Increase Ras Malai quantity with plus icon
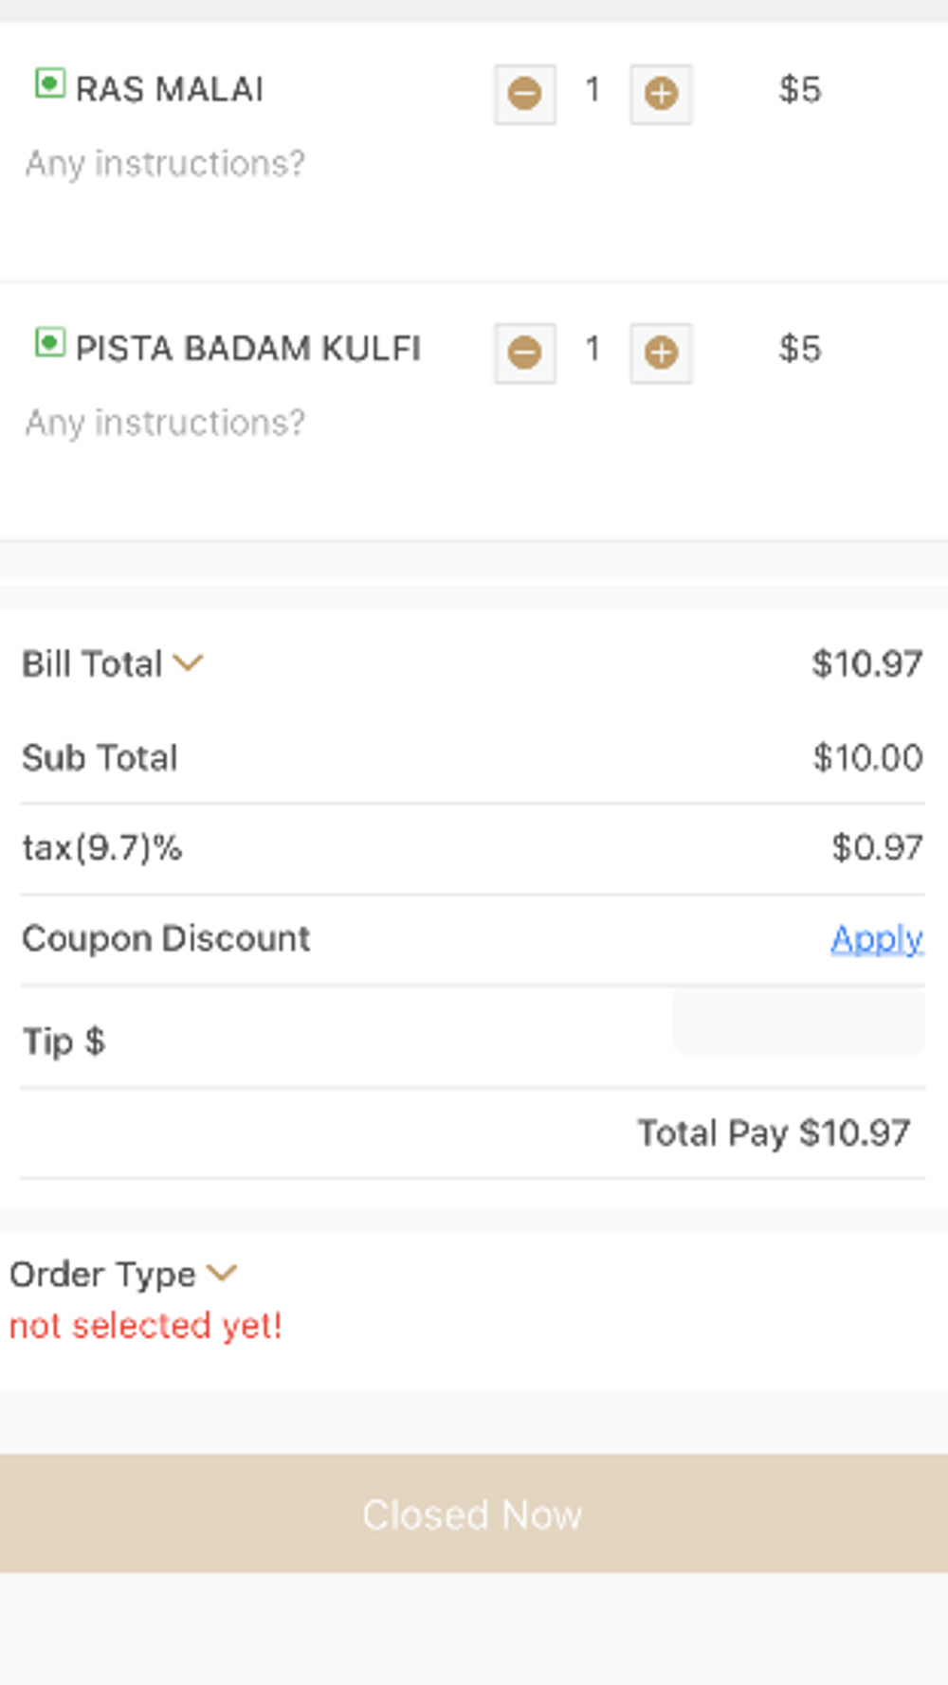 661,94
